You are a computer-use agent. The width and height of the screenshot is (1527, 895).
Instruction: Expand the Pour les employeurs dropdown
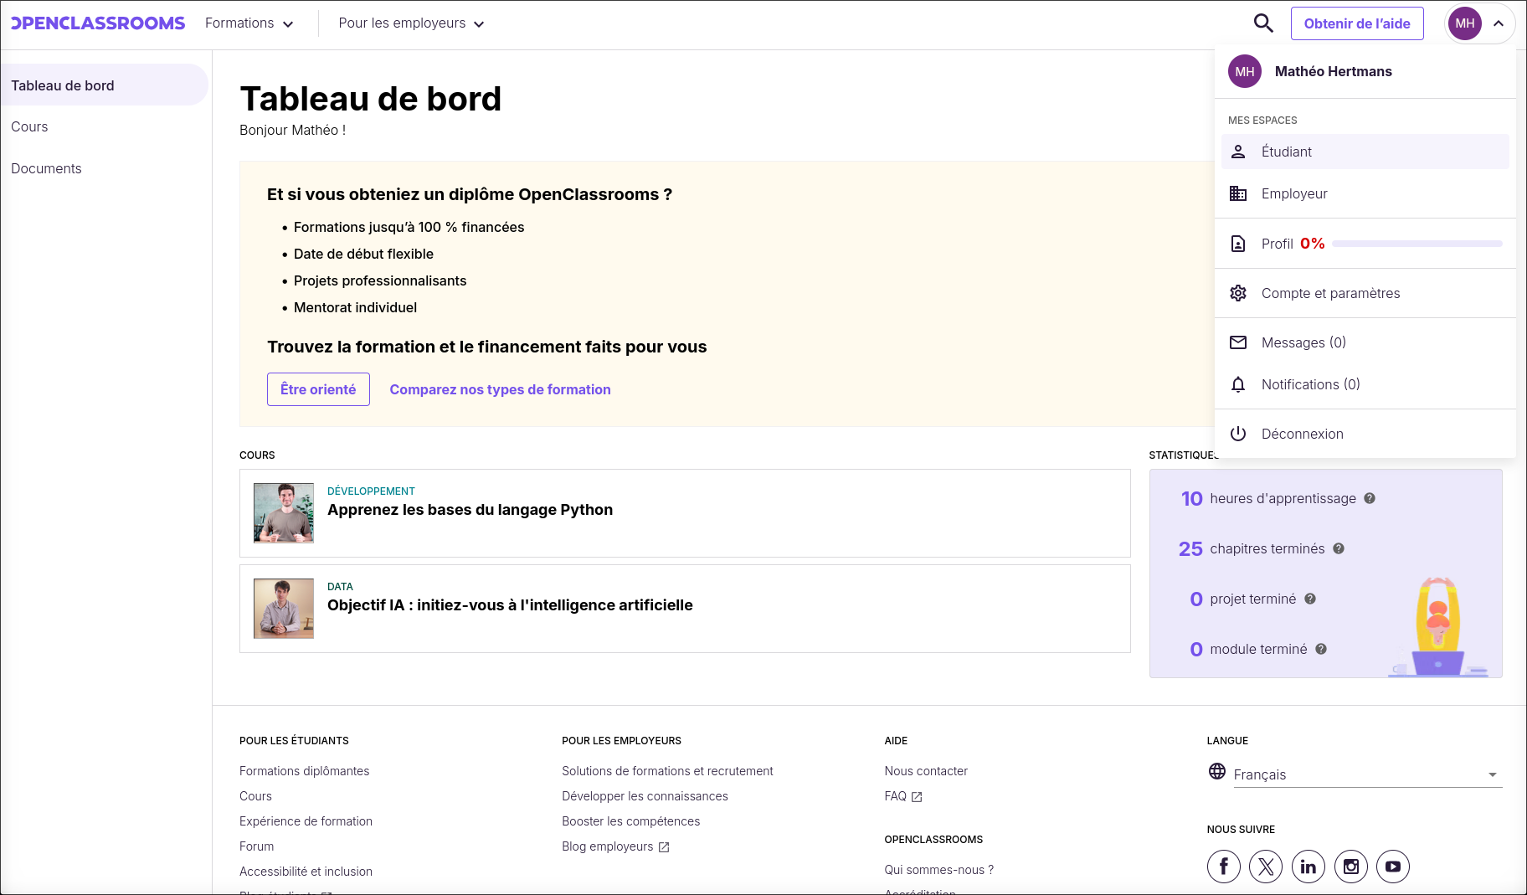click(x=412, y=23)
